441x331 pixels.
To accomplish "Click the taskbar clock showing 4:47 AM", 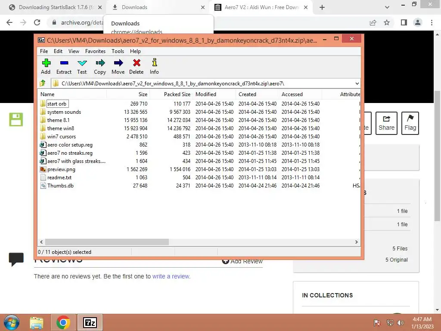I will point(422,323).
